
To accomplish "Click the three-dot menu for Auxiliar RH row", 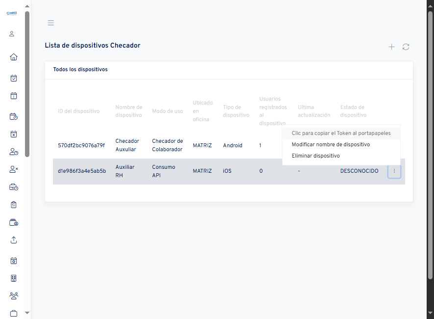I will [x=394, y=171].
